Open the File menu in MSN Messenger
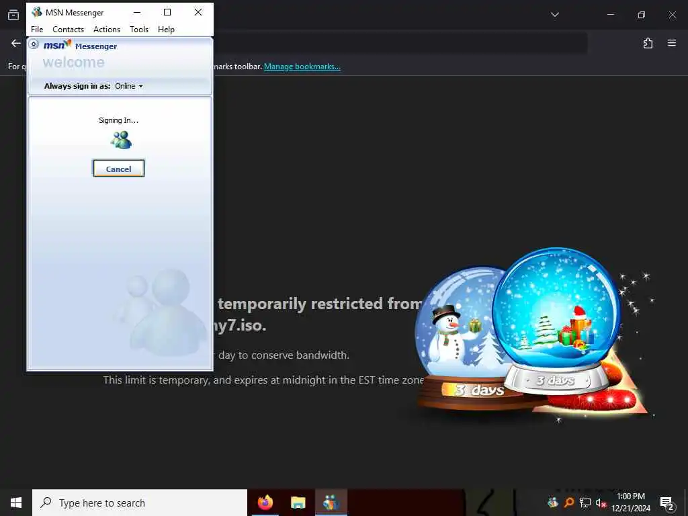 point(37,30)
